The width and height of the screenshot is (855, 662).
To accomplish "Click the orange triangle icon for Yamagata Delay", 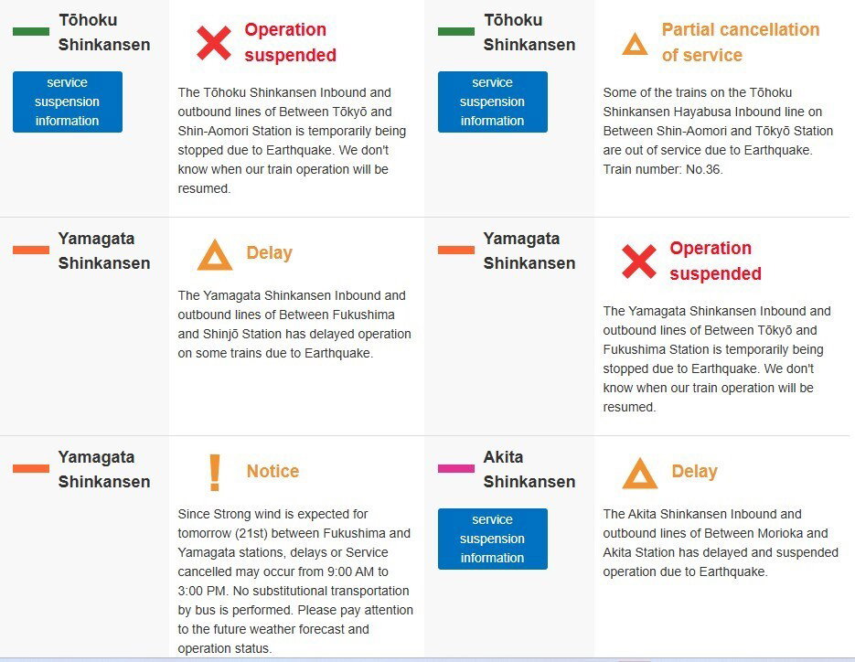I will click(x=215, y=254).
